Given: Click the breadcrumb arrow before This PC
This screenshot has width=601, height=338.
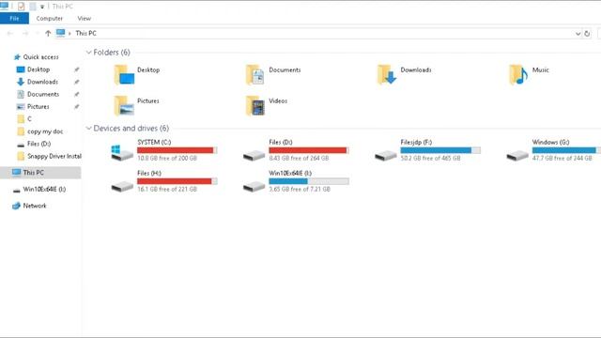Looking at the screenshot, I should pyautogui.click(x=69, y=34).
